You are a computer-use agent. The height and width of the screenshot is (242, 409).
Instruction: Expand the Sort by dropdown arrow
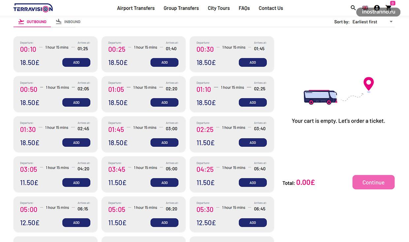pyautogui.click(x=391, y=22)
